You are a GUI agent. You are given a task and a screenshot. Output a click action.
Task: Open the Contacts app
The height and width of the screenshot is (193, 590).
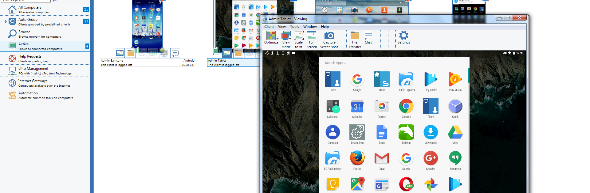tap(333, 134)
